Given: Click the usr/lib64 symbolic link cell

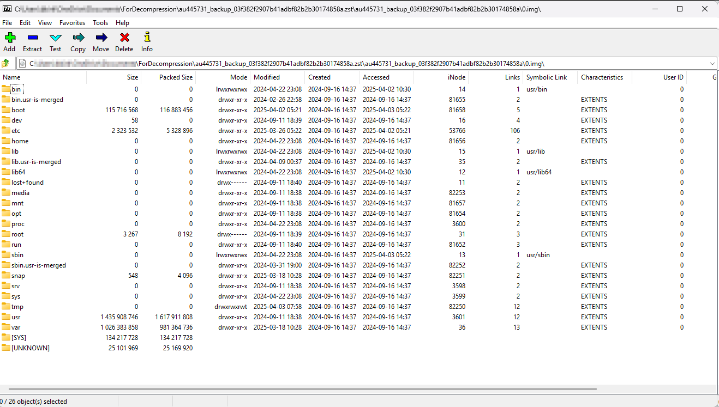Looking at the screenshot, I should [x=539, y=172].
